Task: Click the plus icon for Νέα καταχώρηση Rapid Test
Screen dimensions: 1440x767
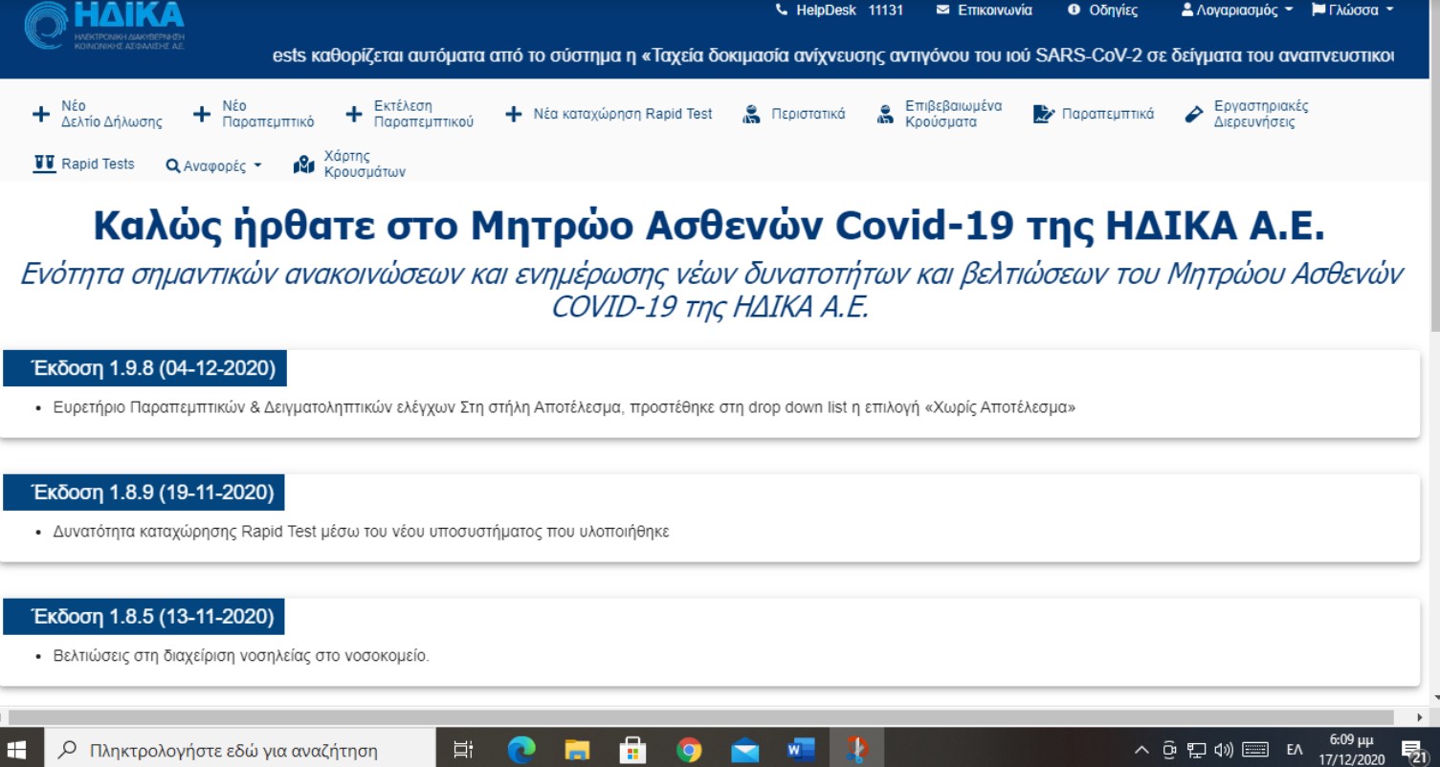Action: point(514,114)
